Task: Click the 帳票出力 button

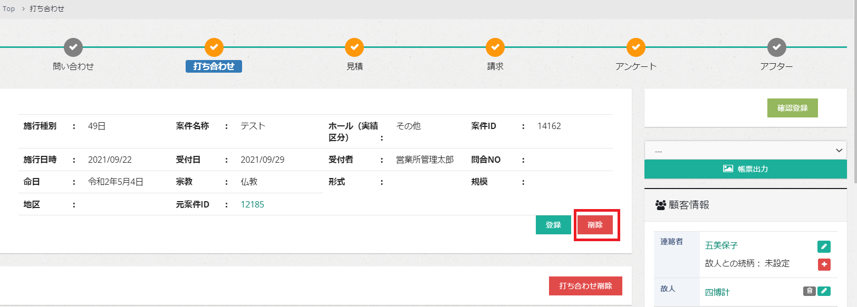Action: coord(745,169)
